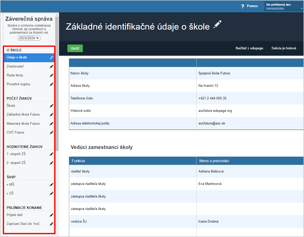Viewport: 304px width, 237px height.
Task: Click pencil icon next to Materská škola Future
Action: click(x=51, y=124)
